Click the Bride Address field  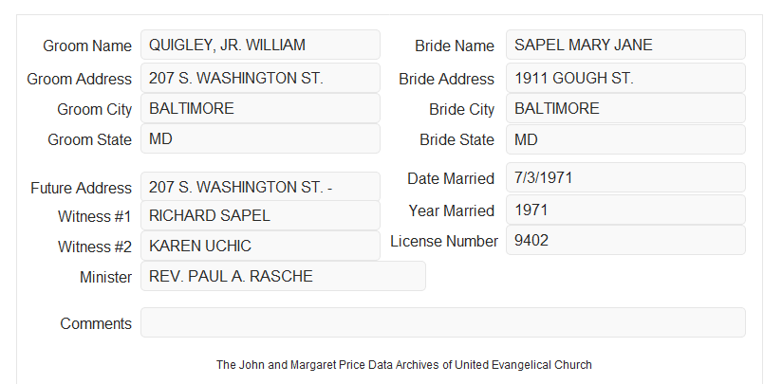pos(625,78)
